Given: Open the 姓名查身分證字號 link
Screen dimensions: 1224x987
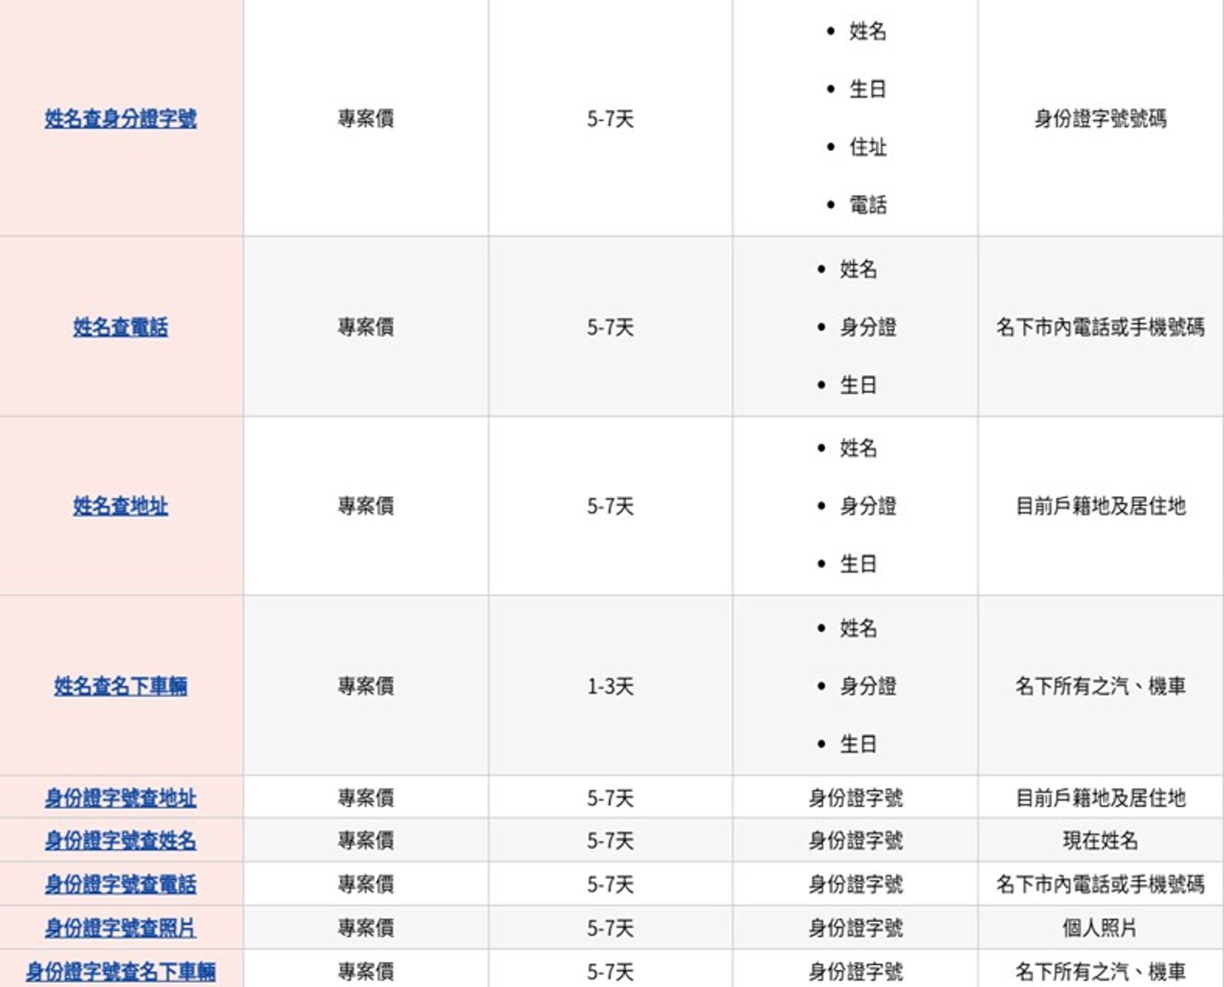Looking at the screenshot, I should (x=121, y=119).
